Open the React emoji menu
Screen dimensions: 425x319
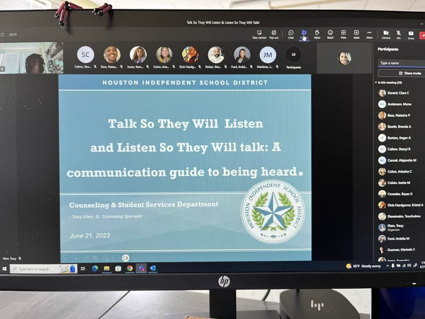pyautogui.click(x=330, y=35)
